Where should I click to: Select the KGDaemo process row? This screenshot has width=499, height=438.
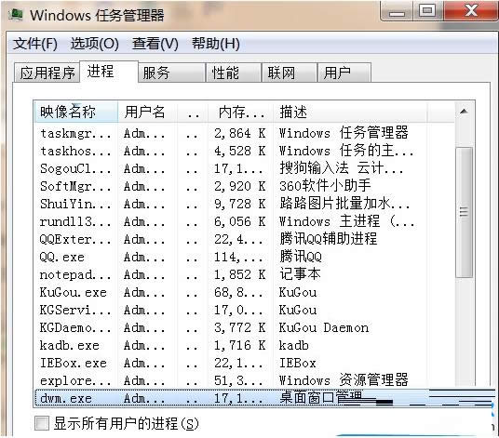click(x=245, y=327)
